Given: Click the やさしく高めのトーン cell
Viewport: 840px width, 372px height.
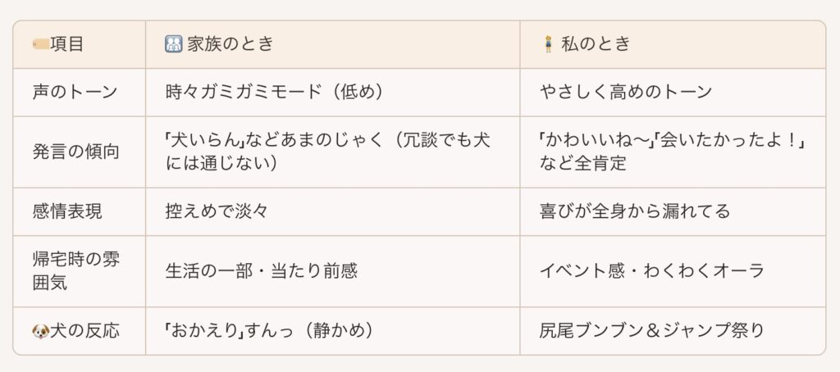Looking at the screenshot, I should pyautogui.click(x=673, y=92).
